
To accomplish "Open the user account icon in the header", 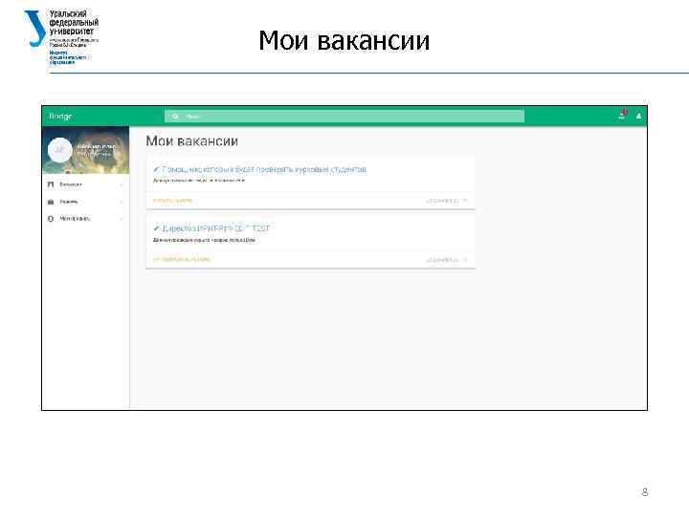I will [638, 117].
